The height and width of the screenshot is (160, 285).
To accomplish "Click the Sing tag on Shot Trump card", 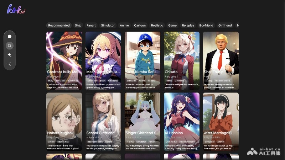I will click(209, 81).
